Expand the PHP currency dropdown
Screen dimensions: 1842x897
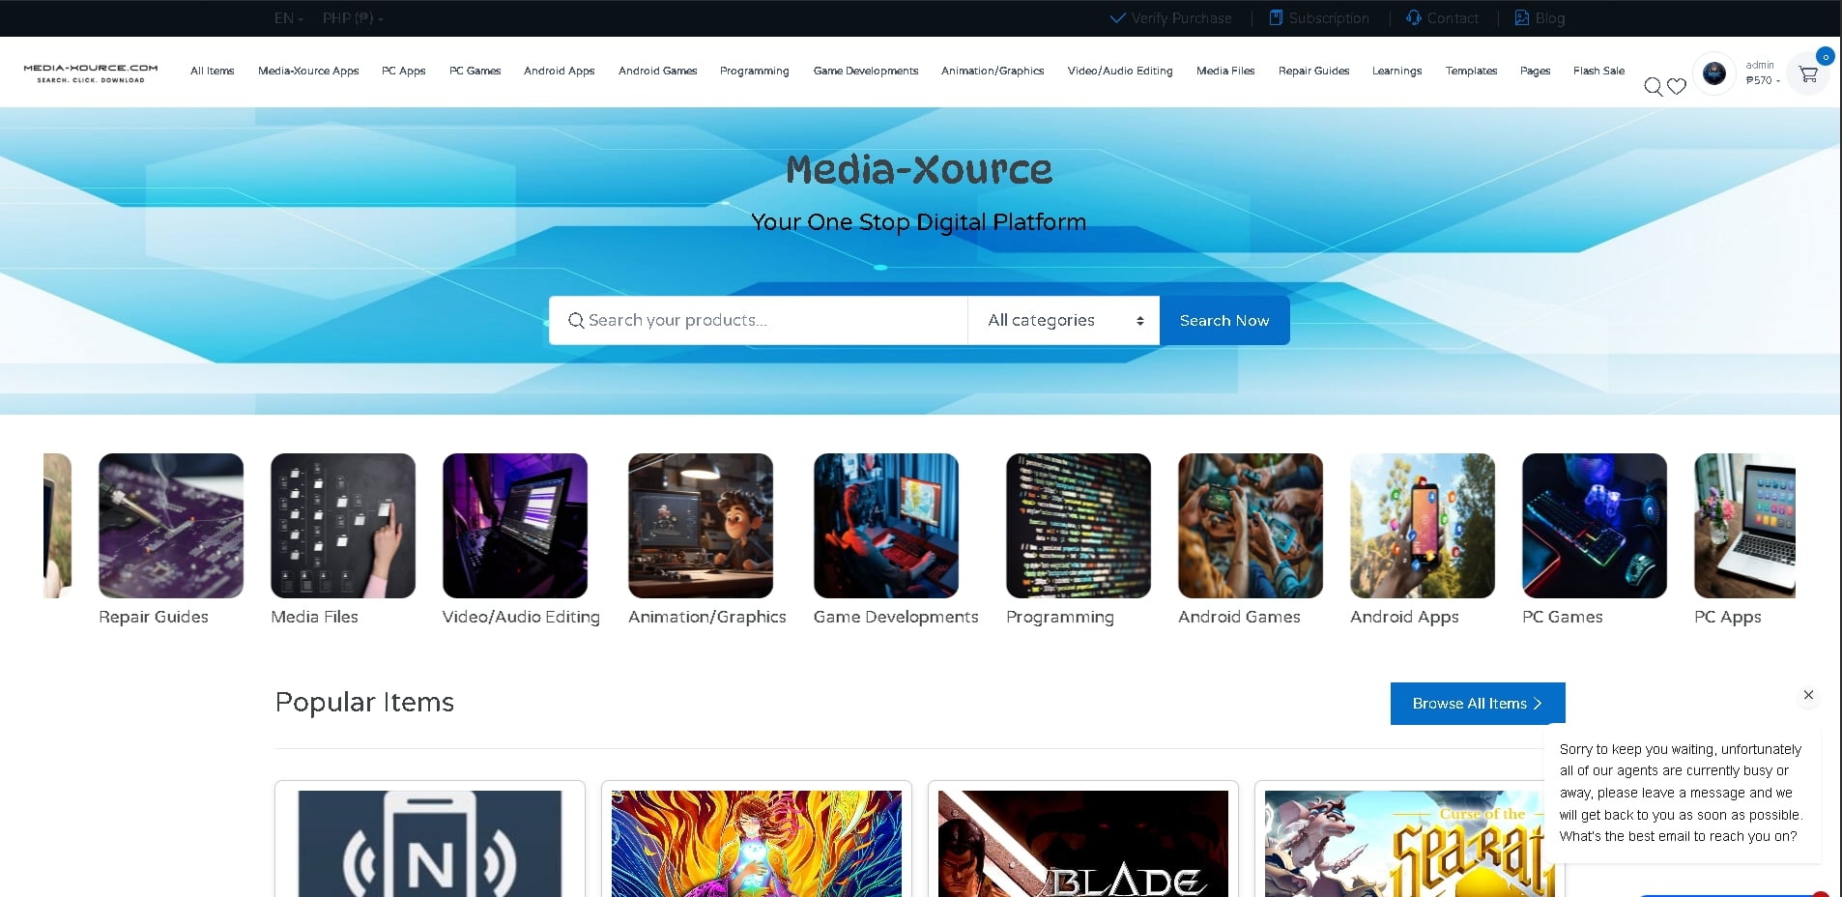tap(353, 18)
